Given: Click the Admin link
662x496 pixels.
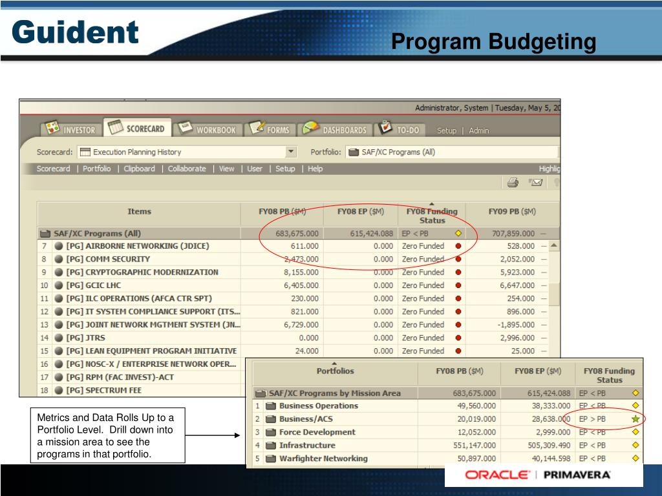Looking at the screenshot, I should 479,130.
